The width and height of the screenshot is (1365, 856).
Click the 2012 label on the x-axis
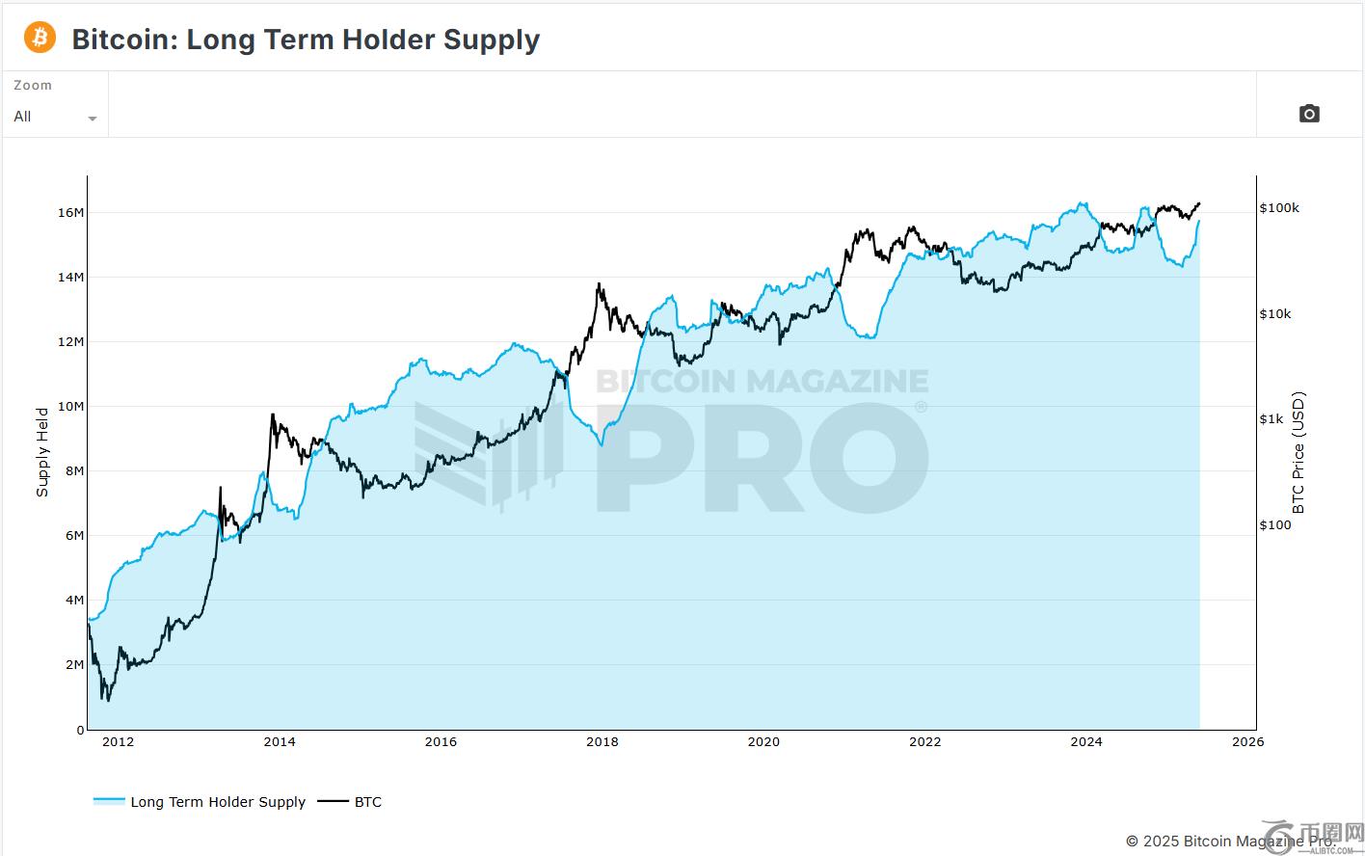point(118,741)
